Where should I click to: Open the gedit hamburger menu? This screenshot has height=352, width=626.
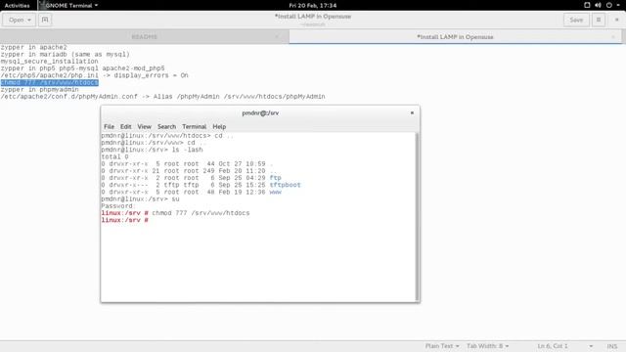click(599, 20)
